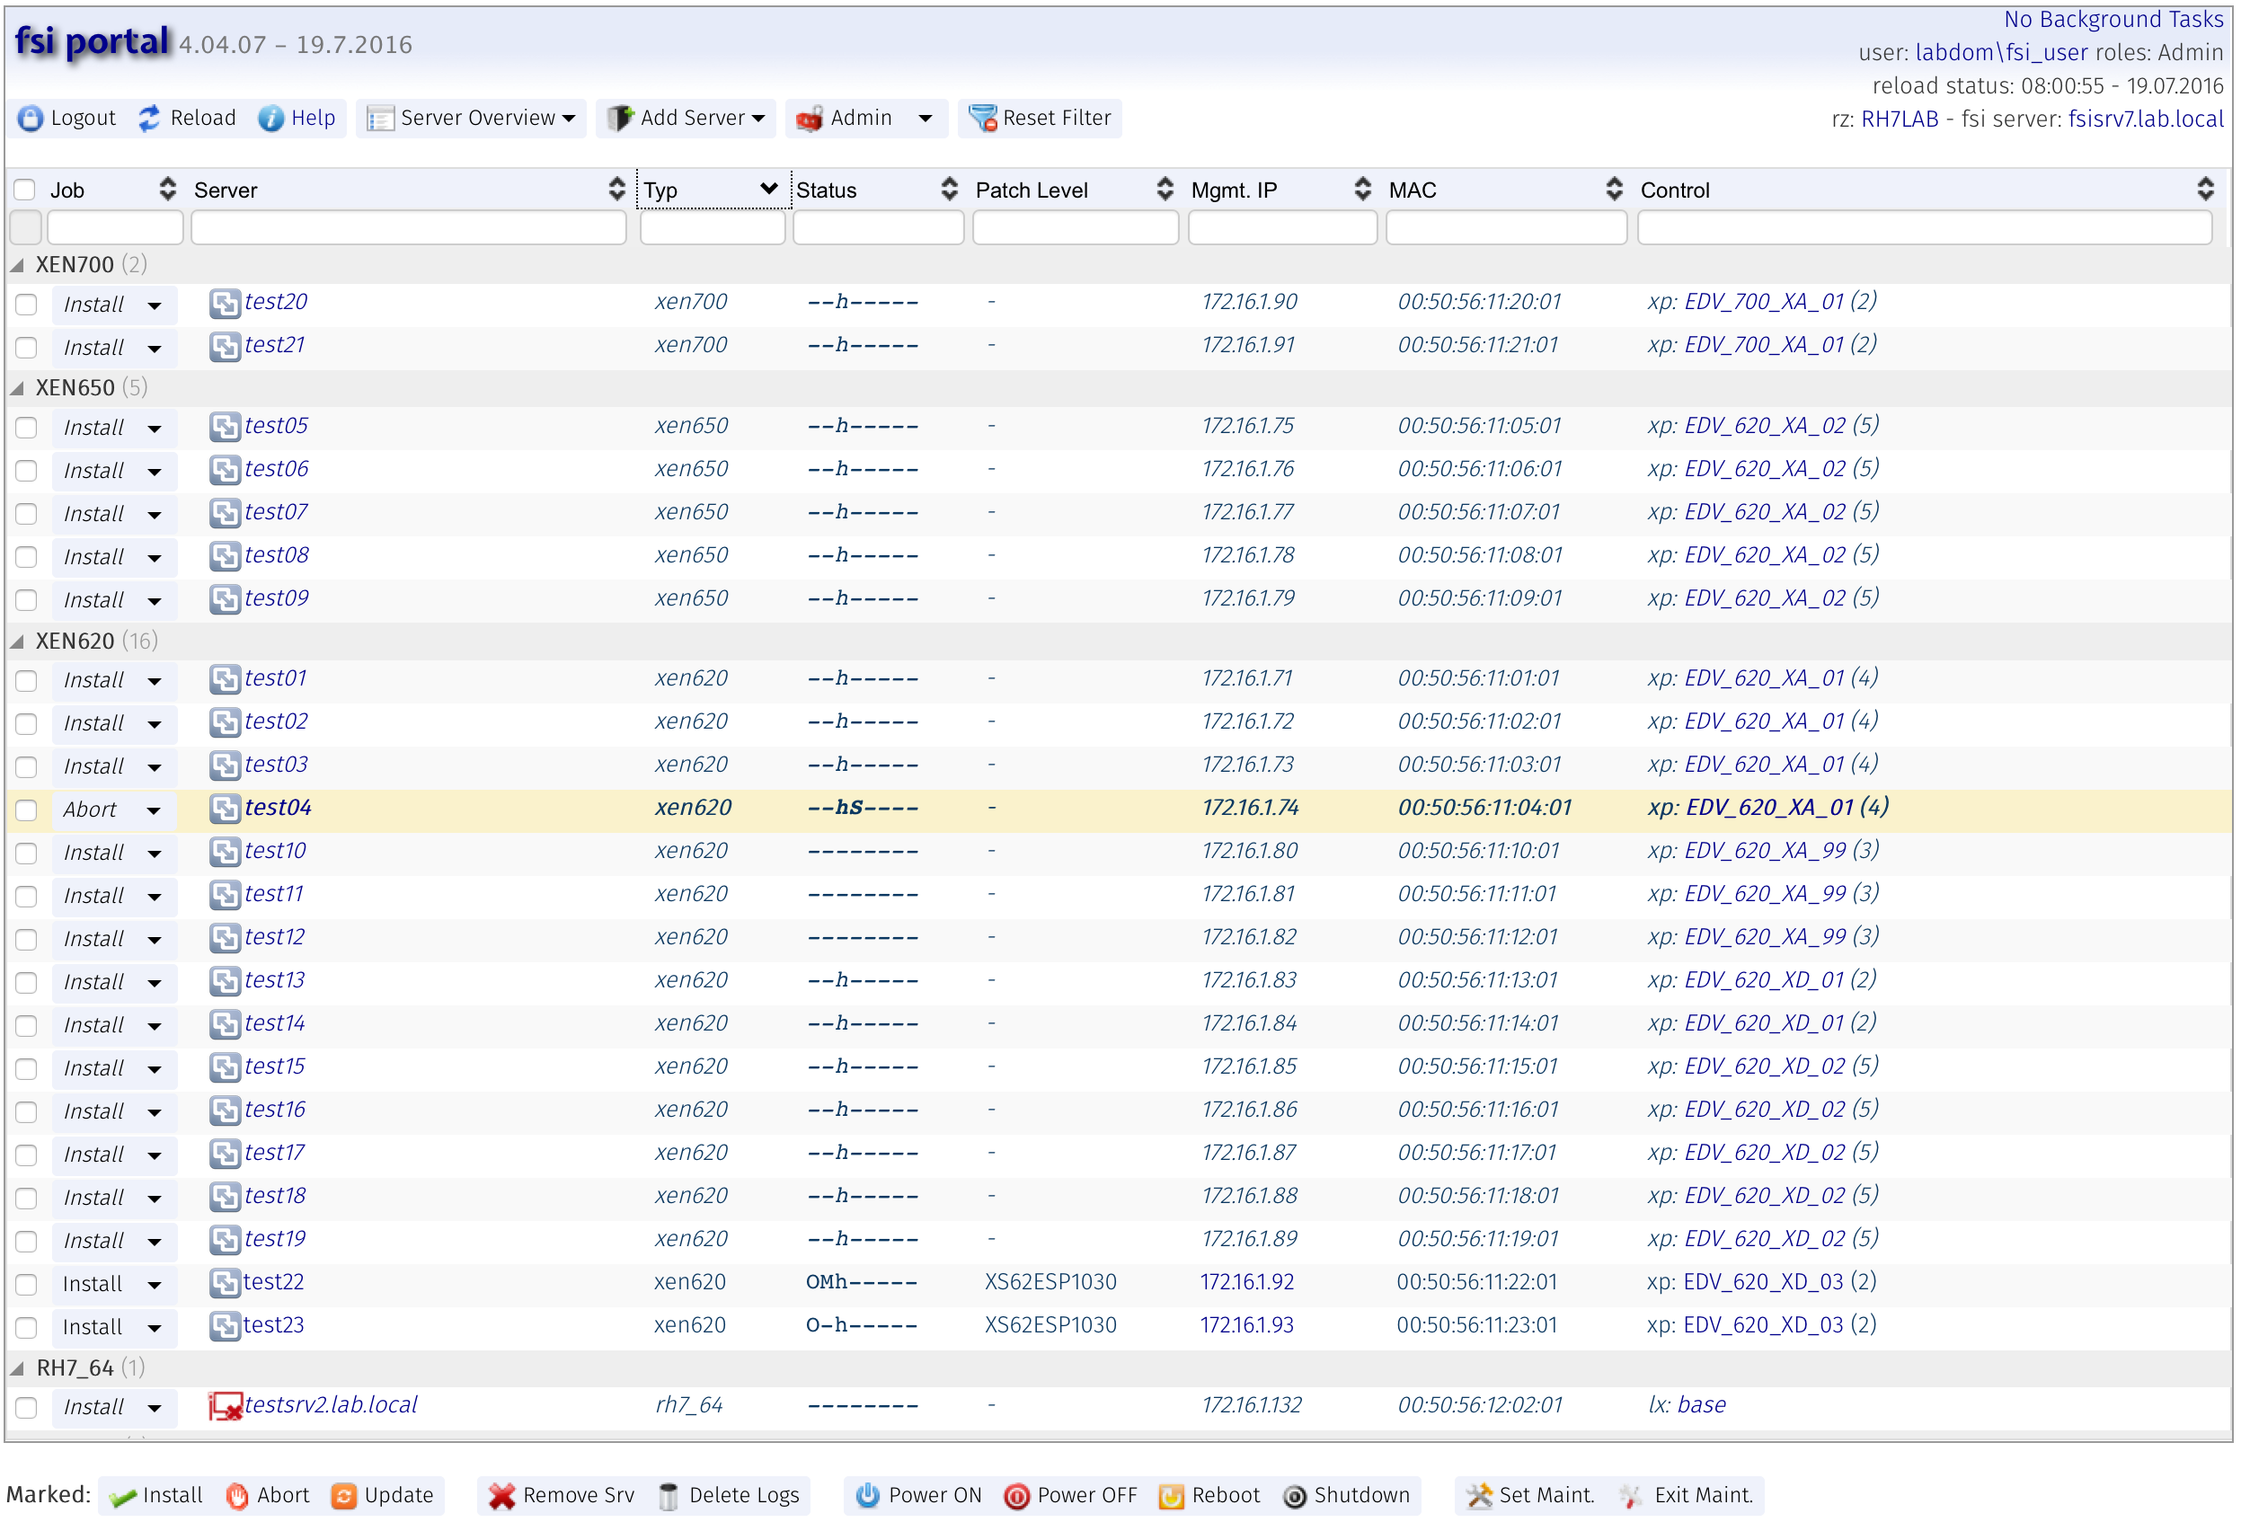Open the test01 server link
This screenshot has height=1531, width=2241.
click(275, 678)
